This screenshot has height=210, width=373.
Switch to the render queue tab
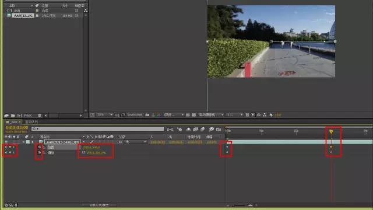(x=31, y=122)
